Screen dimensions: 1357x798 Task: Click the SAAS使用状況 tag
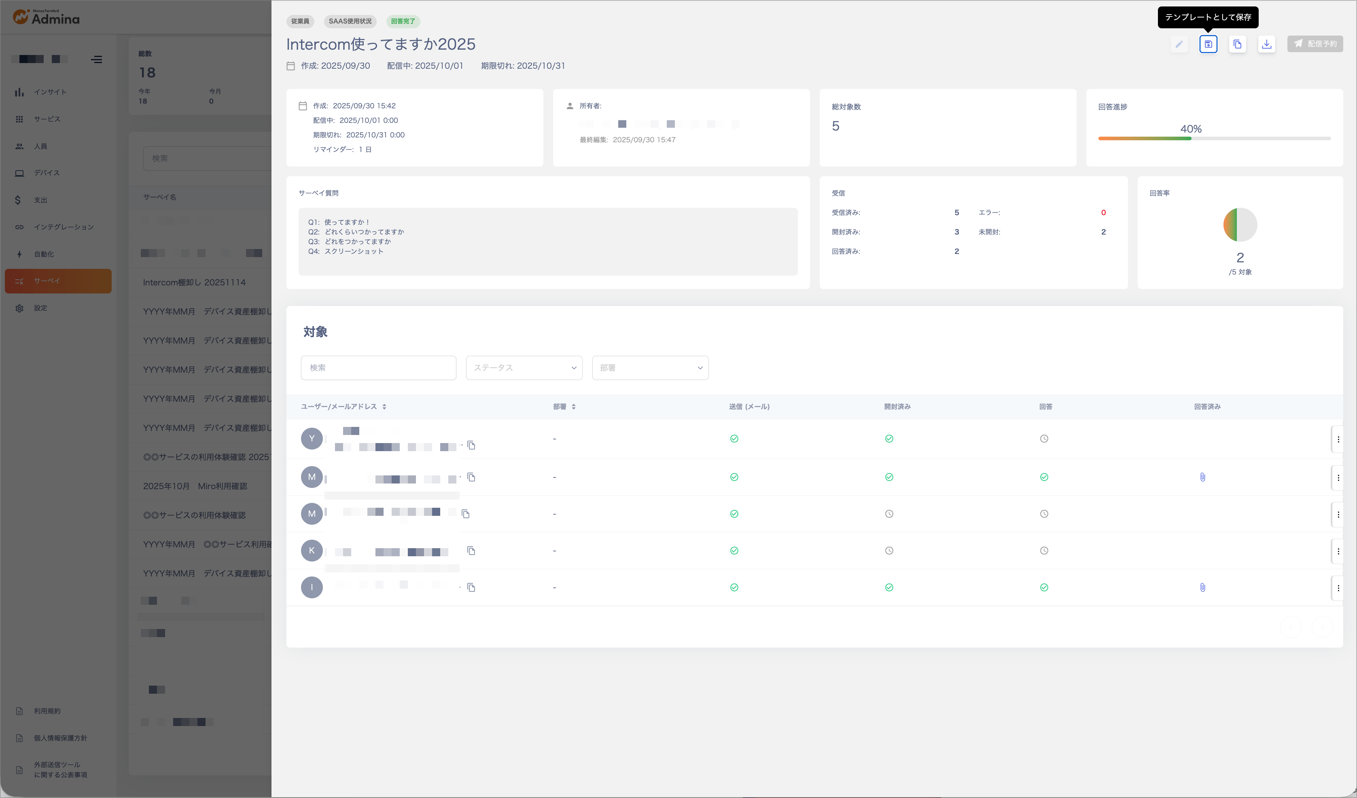coord(350,21)
